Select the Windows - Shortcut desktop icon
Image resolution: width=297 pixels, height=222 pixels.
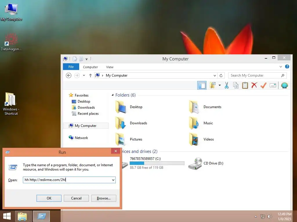tap(11, 104)
